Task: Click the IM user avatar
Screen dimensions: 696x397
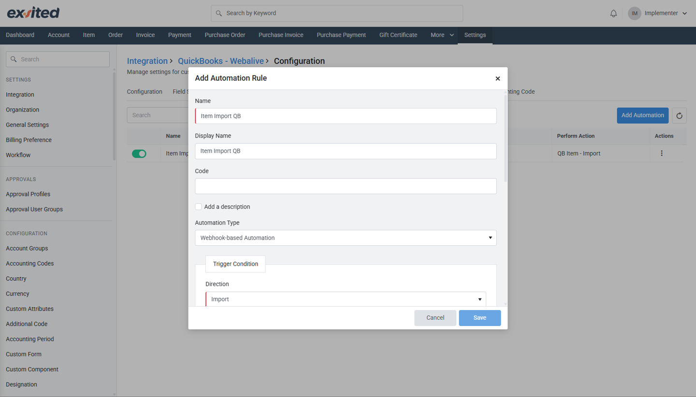Action: point(634,14)
